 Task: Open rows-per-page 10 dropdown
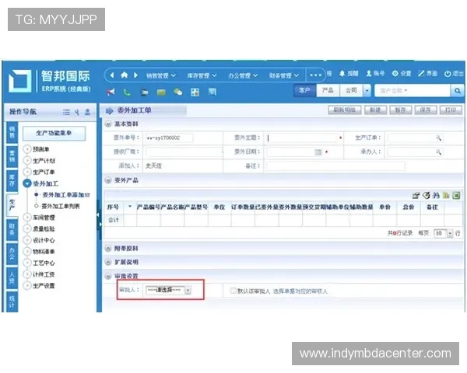(443, 233)
